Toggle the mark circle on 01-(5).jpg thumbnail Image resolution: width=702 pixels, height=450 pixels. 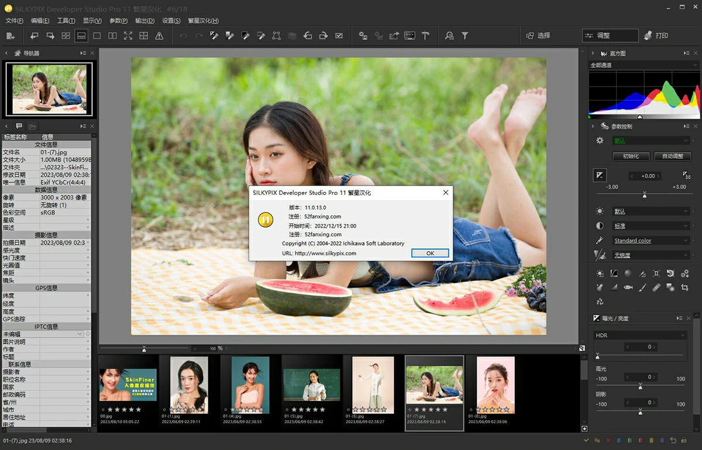point(287,410)
